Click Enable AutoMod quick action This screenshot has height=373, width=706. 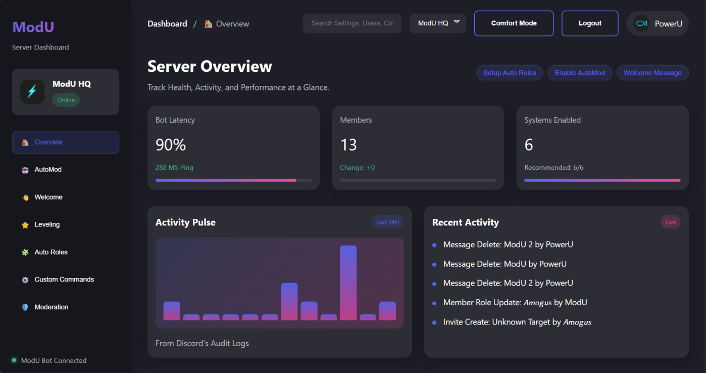(579, 73)
